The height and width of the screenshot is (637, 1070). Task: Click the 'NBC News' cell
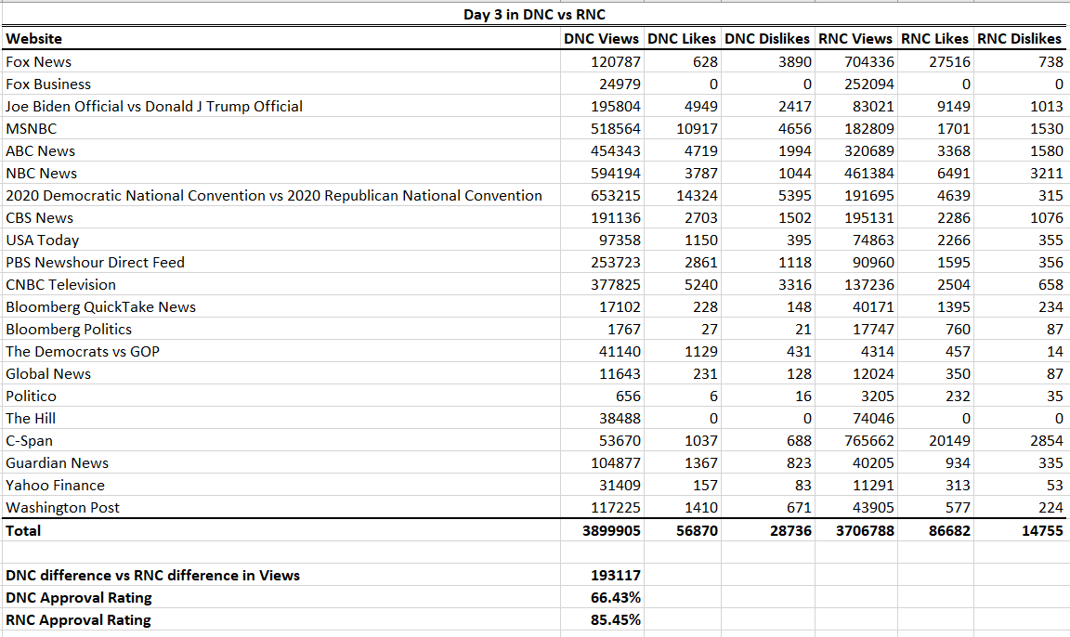281,174
